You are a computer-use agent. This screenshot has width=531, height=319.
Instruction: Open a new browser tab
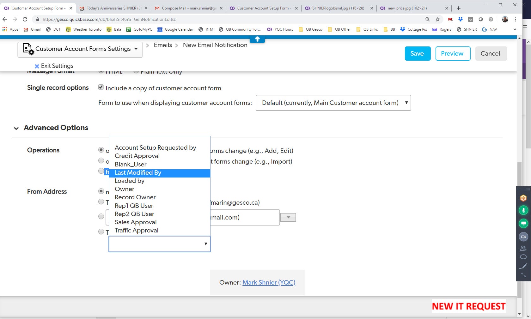[459, 8]
